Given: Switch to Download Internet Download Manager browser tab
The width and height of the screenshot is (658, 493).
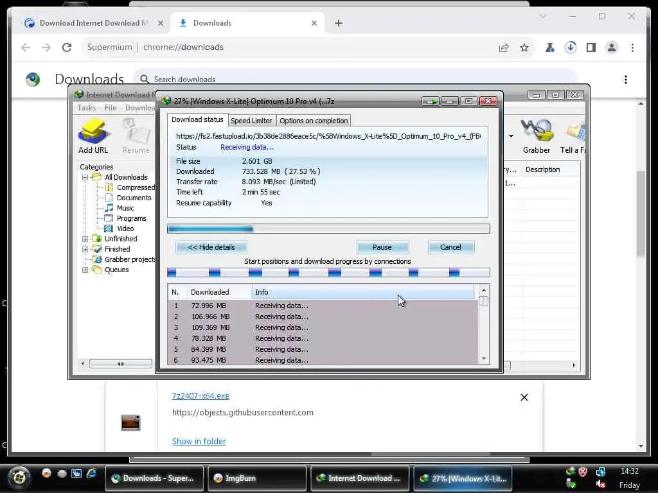Looking at the screenshot, I should [94, 23].
